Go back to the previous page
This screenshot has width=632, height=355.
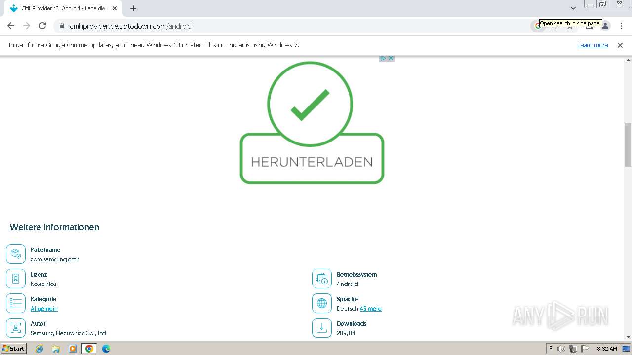click(11, 26)
